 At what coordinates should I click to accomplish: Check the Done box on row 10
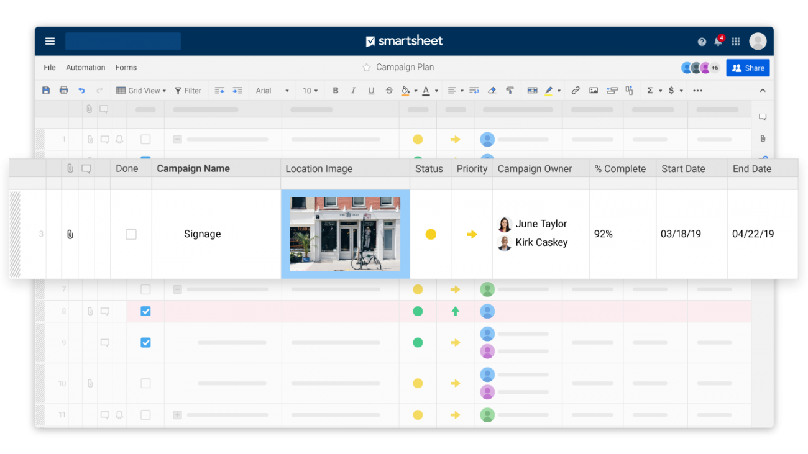coord(145,383)
